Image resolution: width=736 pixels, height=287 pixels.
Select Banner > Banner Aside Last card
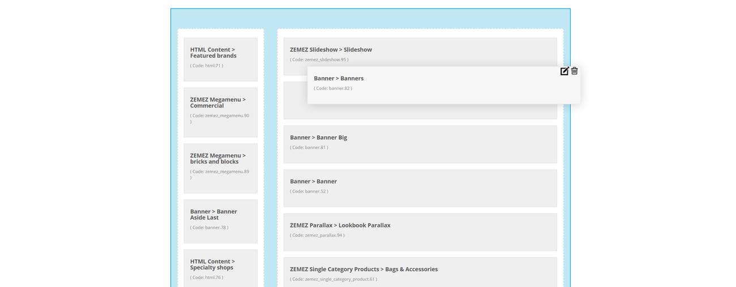coord(220,221)
